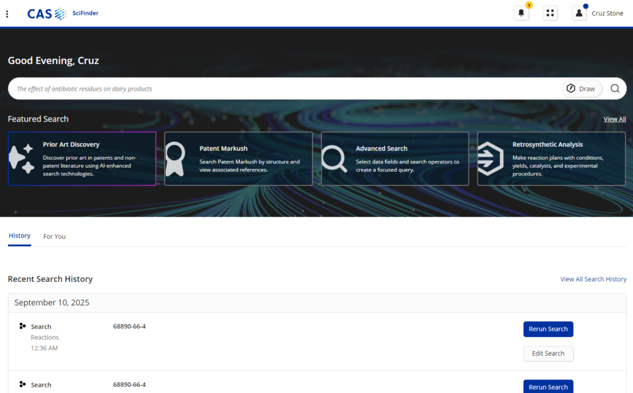Click in the main search input field
The width and height of the screenshot is (633, 393).
pos(278,89)
